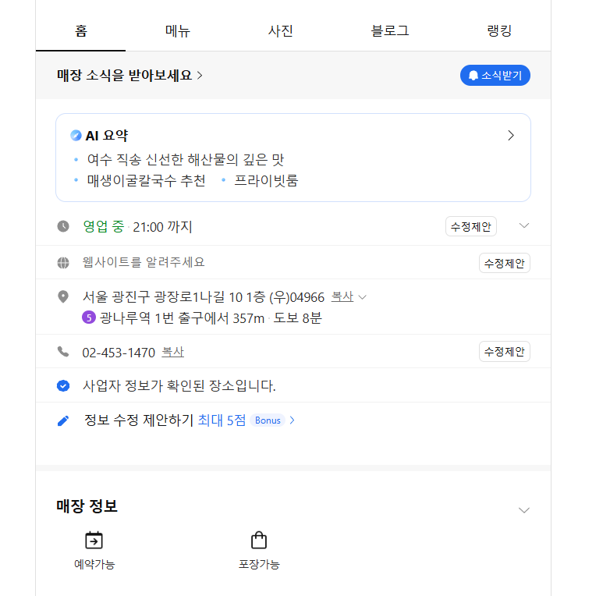
Task: Copy the address with 복사
Action: pyautogui.click(x=342, y=297)
